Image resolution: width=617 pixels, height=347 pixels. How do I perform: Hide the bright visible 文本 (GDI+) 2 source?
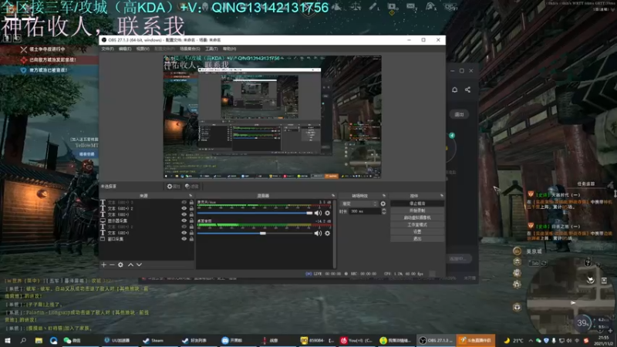pos(184,208)
